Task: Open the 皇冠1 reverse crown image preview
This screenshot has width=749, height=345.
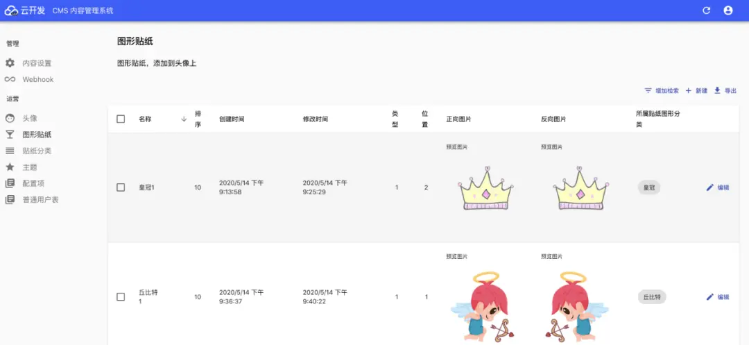Action: tap(581, 188)
